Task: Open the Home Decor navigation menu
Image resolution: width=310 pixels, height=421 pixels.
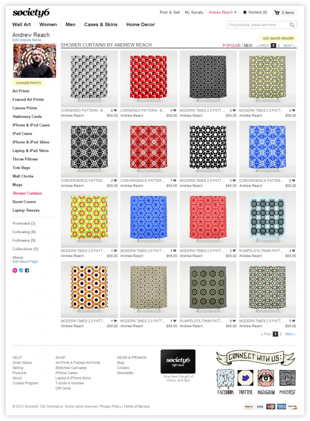Action: [x=141, y=24]
